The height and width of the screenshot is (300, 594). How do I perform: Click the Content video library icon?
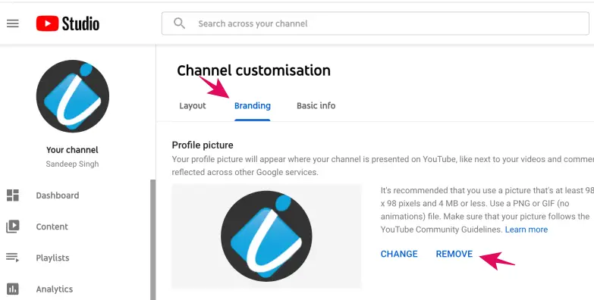(x=12, y=227)
